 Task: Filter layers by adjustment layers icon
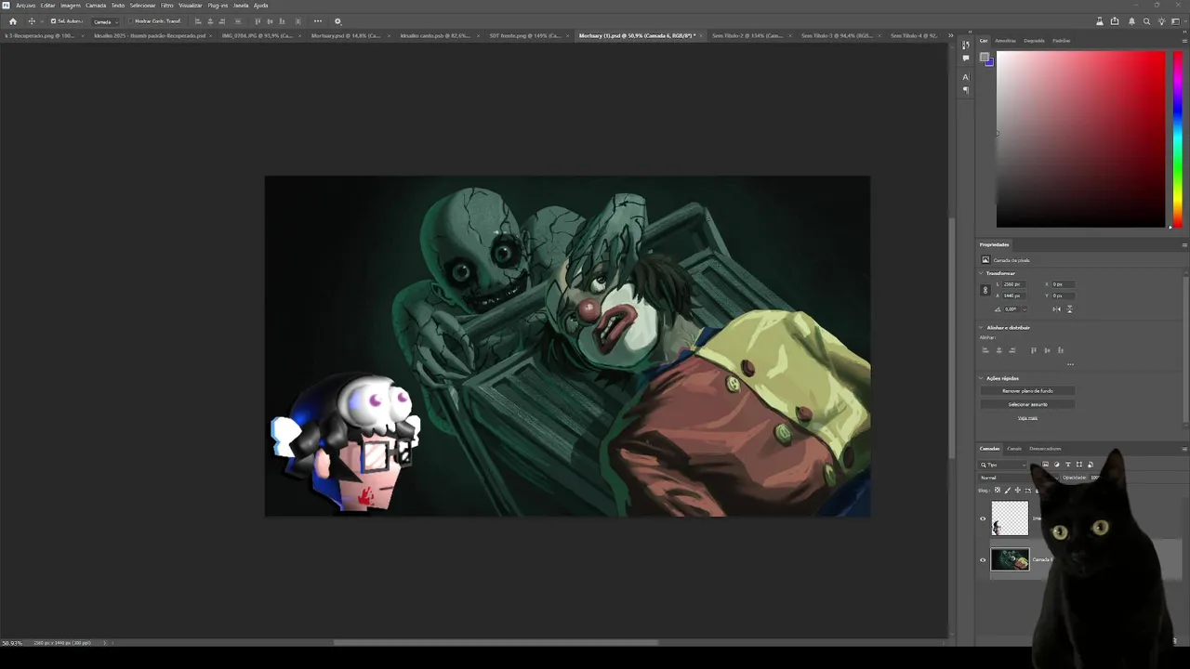click(x=1057, y=465)
